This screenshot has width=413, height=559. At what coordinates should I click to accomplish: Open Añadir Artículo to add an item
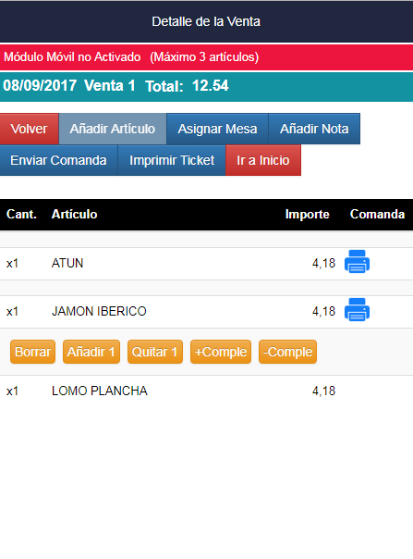pos(113,129)
